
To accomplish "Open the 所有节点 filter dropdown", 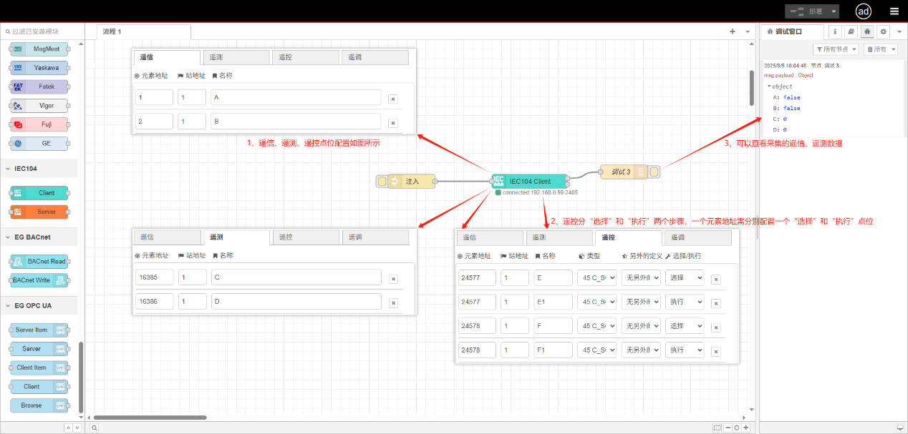I will tap(836, 49).
